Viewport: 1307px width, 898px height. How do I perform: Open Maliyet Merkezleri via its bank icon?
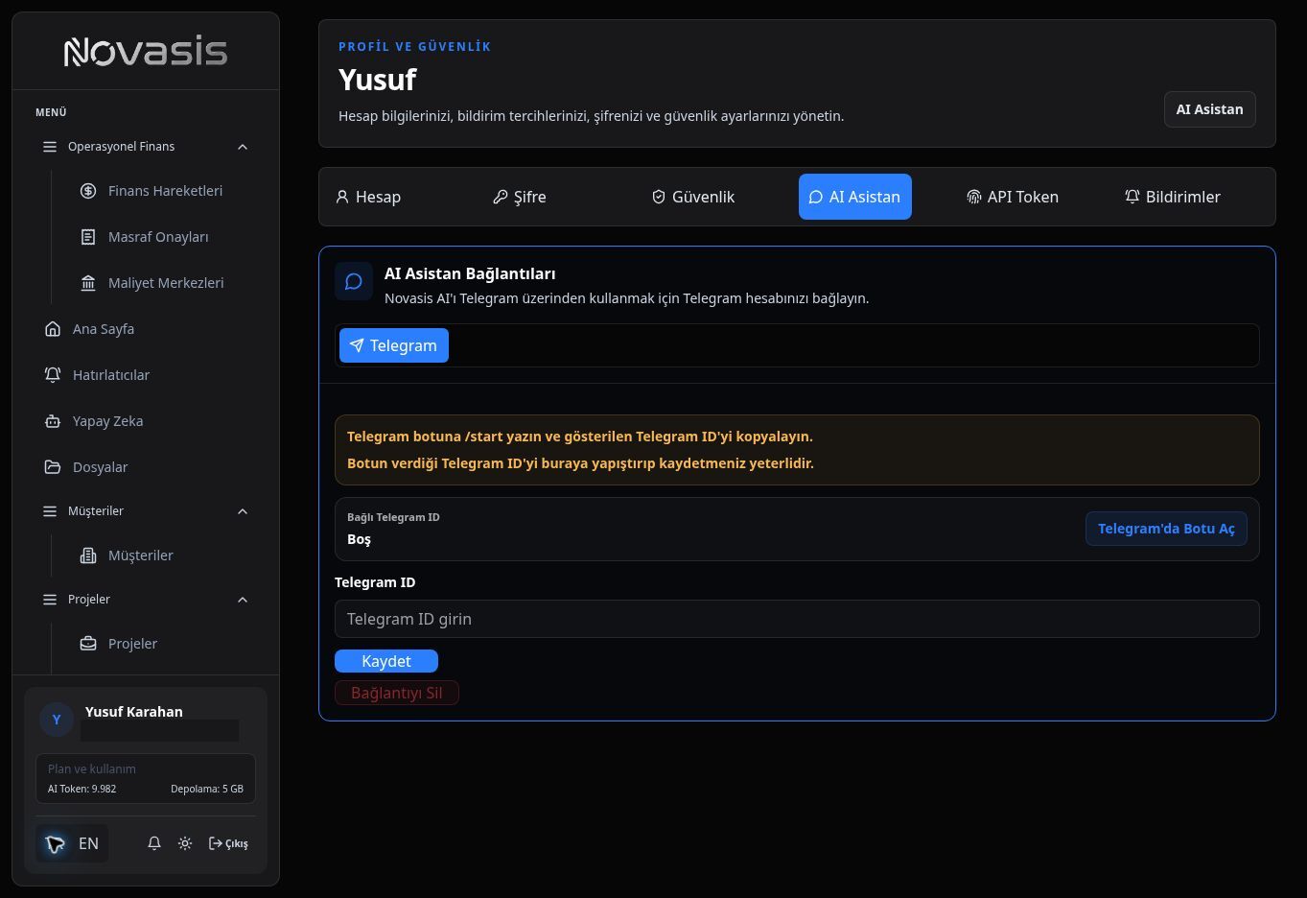pyautogui.click(x=88, y=283)
